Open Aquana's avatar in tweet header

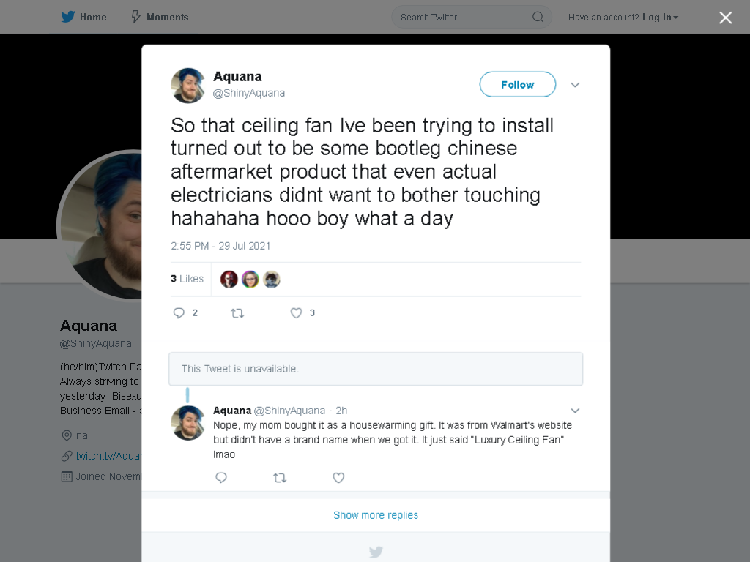pyautogui.click(x=188, y=86)
